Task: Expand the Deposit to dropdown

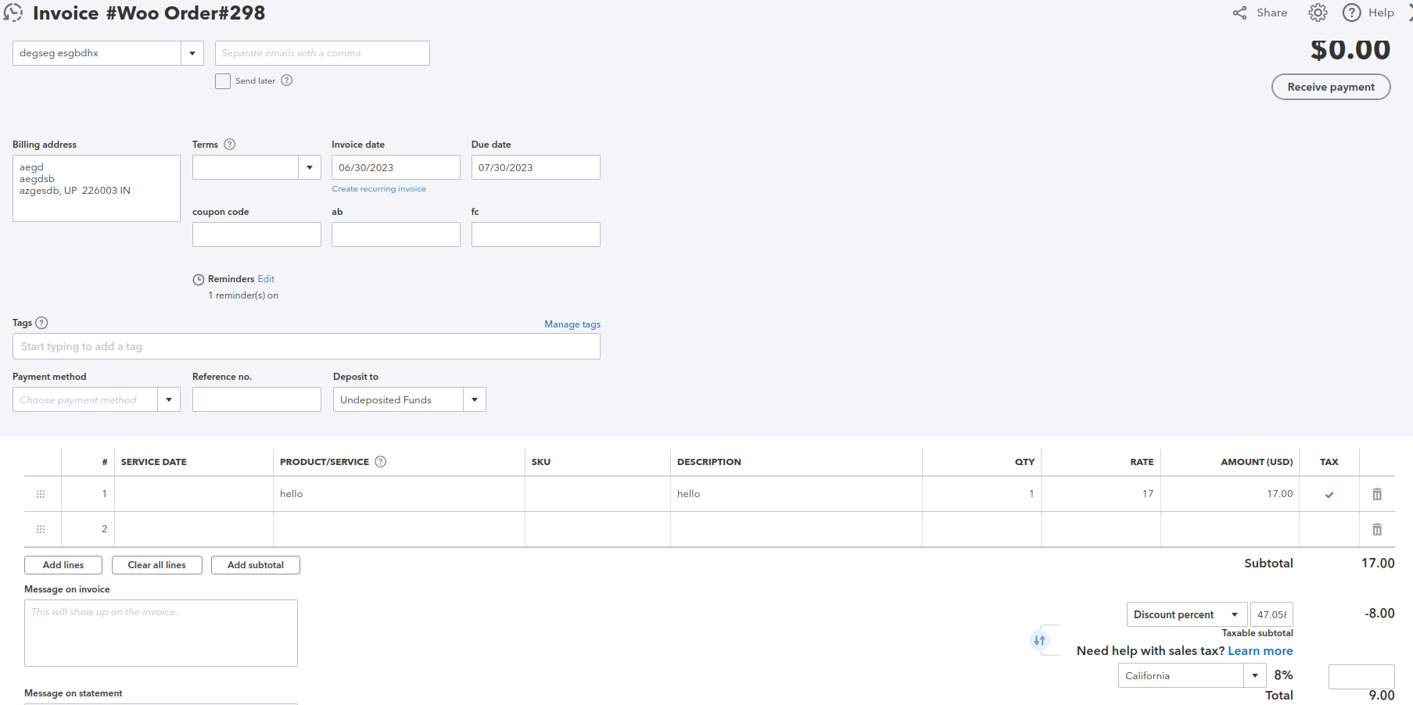Action: click(475, 399)
